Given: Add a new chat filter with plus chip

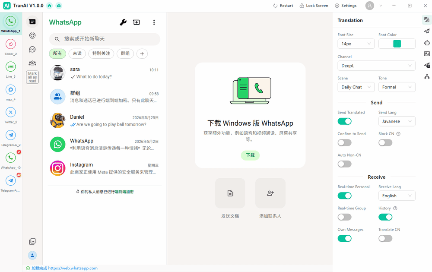Looking at the screenshot, I should pos(142,54).
